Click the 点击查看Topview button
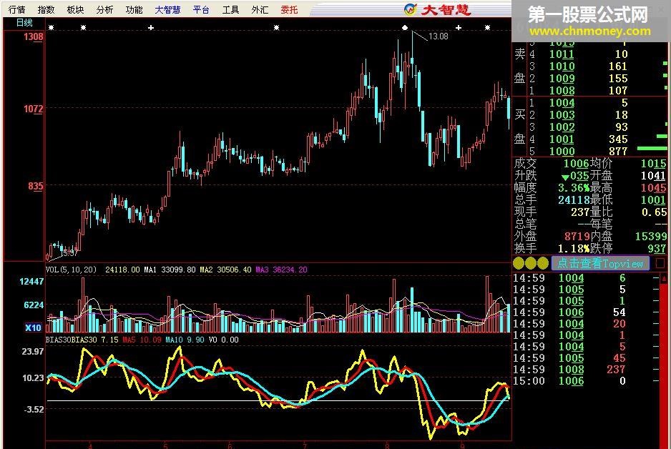 [600, 263]
